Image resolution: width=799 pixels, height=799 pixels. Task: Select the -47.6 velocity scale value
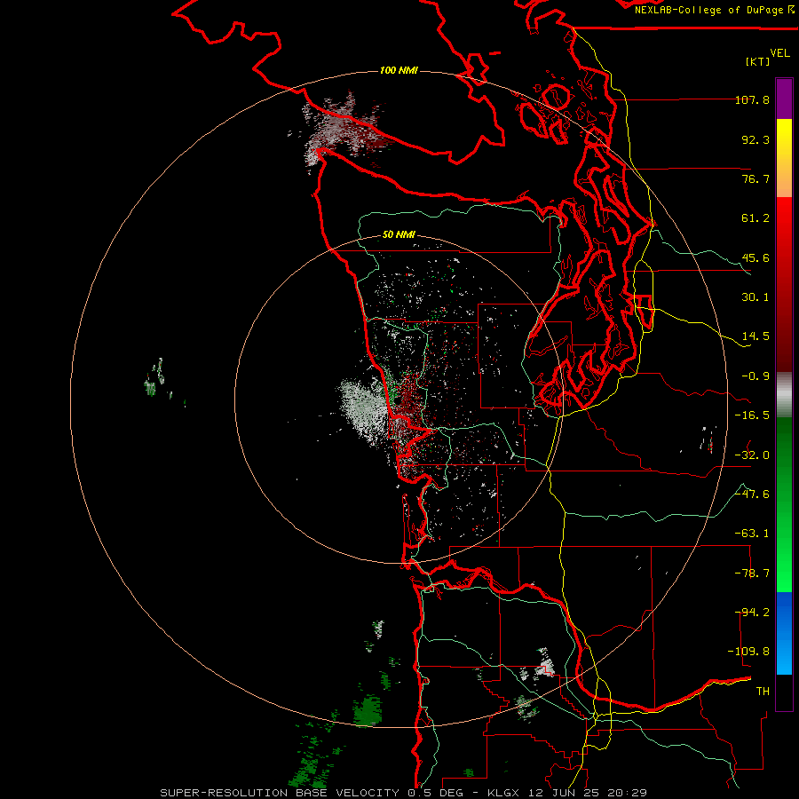pyautogui.click(x=752, y=494)
